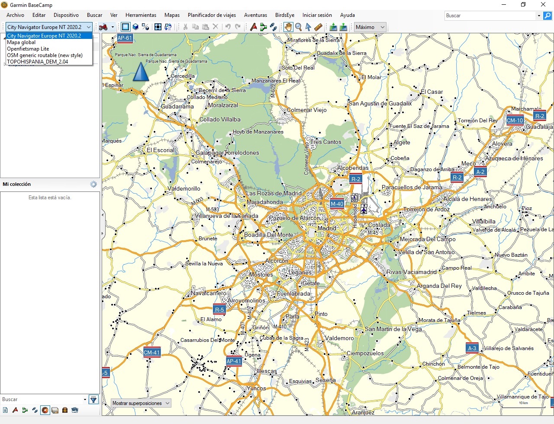Click the bottom-left Buscar filter field
554x424 pixels.
42,399
